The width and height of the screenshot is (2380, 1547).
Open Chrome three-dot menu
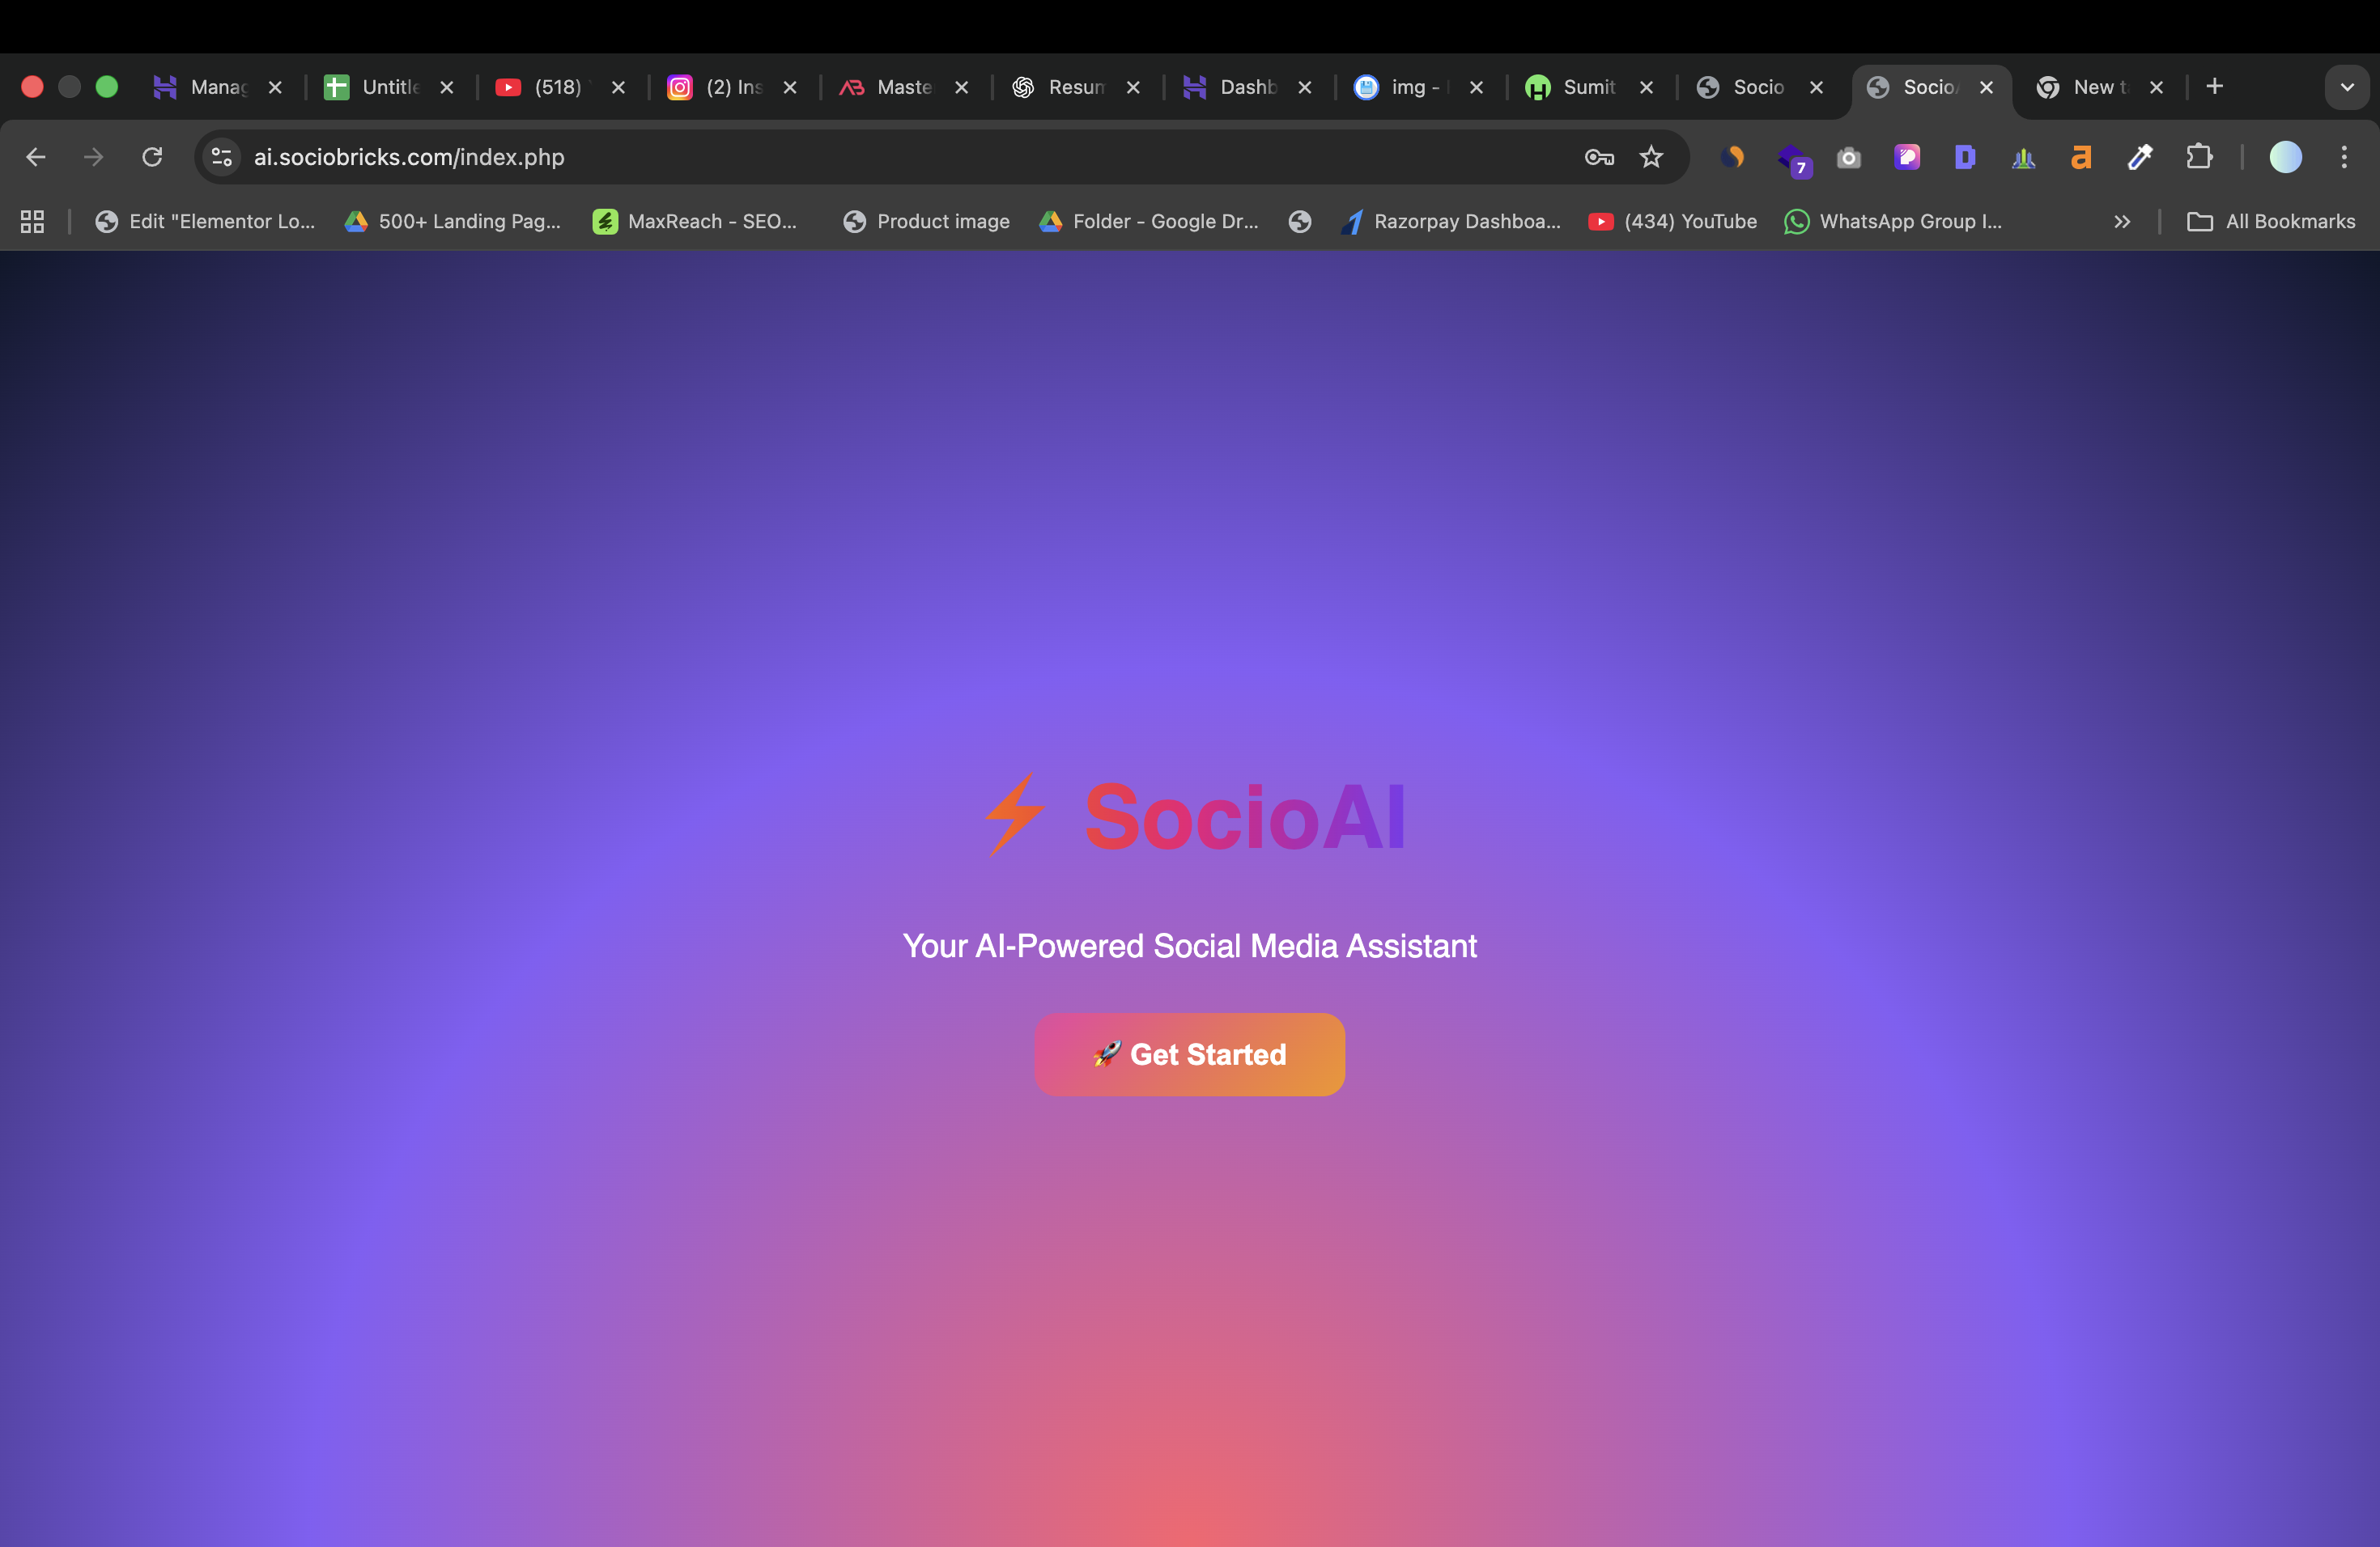pos(2344,157)
